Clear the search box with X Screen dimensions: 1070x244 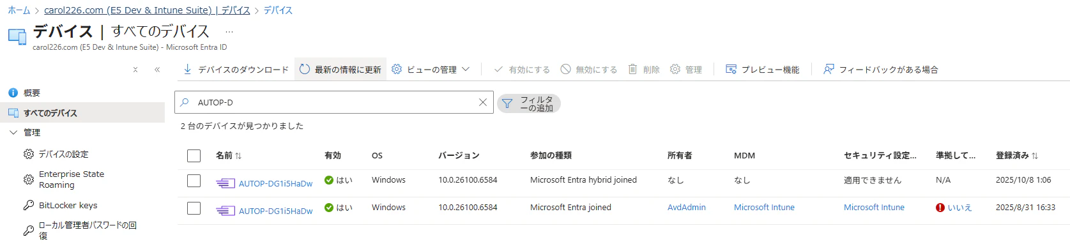483,102
